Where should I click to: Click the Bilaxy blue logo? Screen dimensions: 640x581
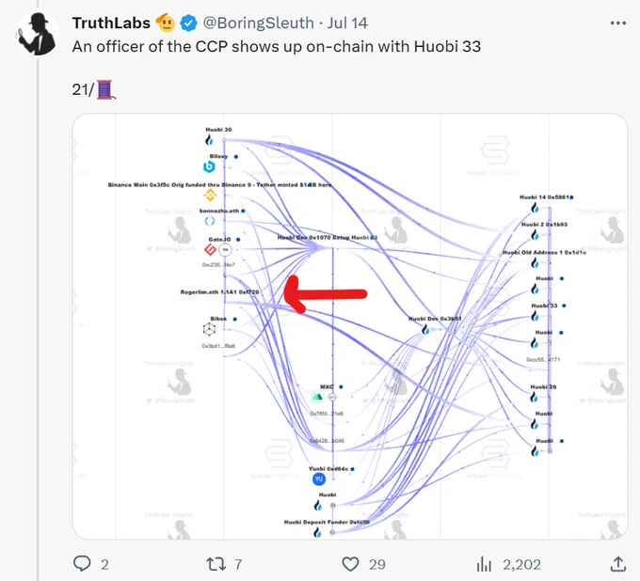[x=209, y=166]
